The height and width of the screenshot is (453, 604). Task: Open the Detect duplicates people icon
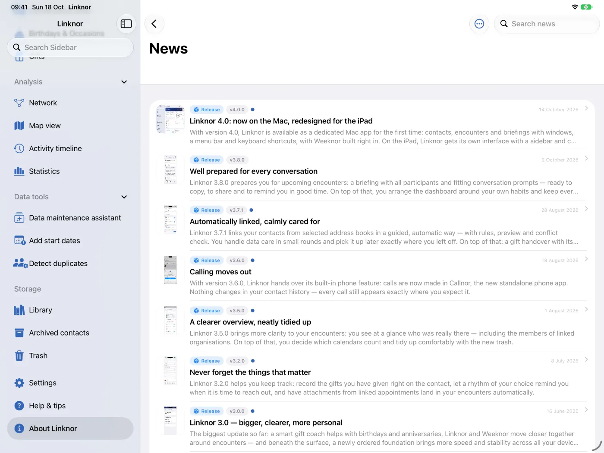(x=20, y=263)
